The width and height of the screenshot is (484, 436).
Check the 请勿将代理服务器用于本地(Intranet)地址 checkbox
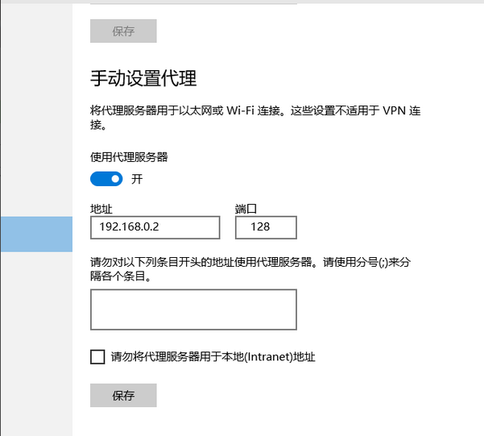pyautogui.click(x=97, y=356)
